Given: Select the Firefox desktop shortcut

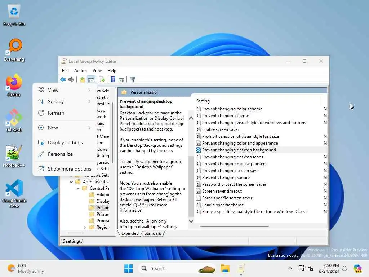Looking at the screenshot, I should (14, 85).
